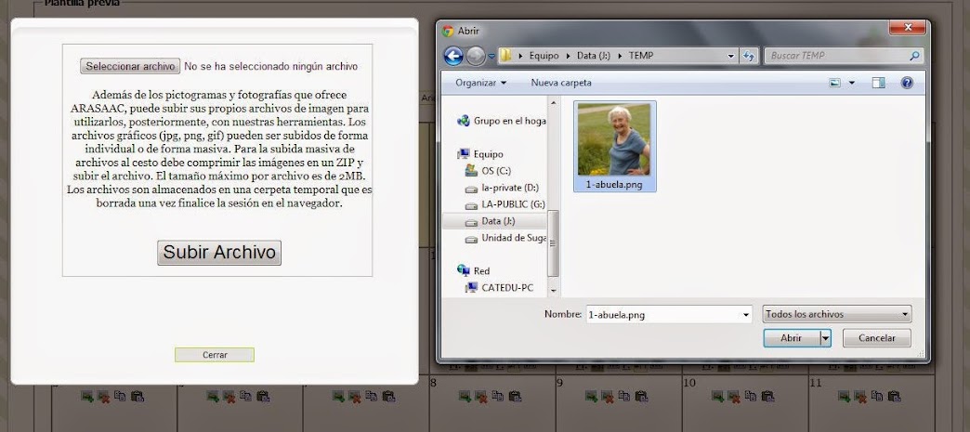970x432 pixels.
Task: Click the Subir Archivo button
Action: point(219,253)
